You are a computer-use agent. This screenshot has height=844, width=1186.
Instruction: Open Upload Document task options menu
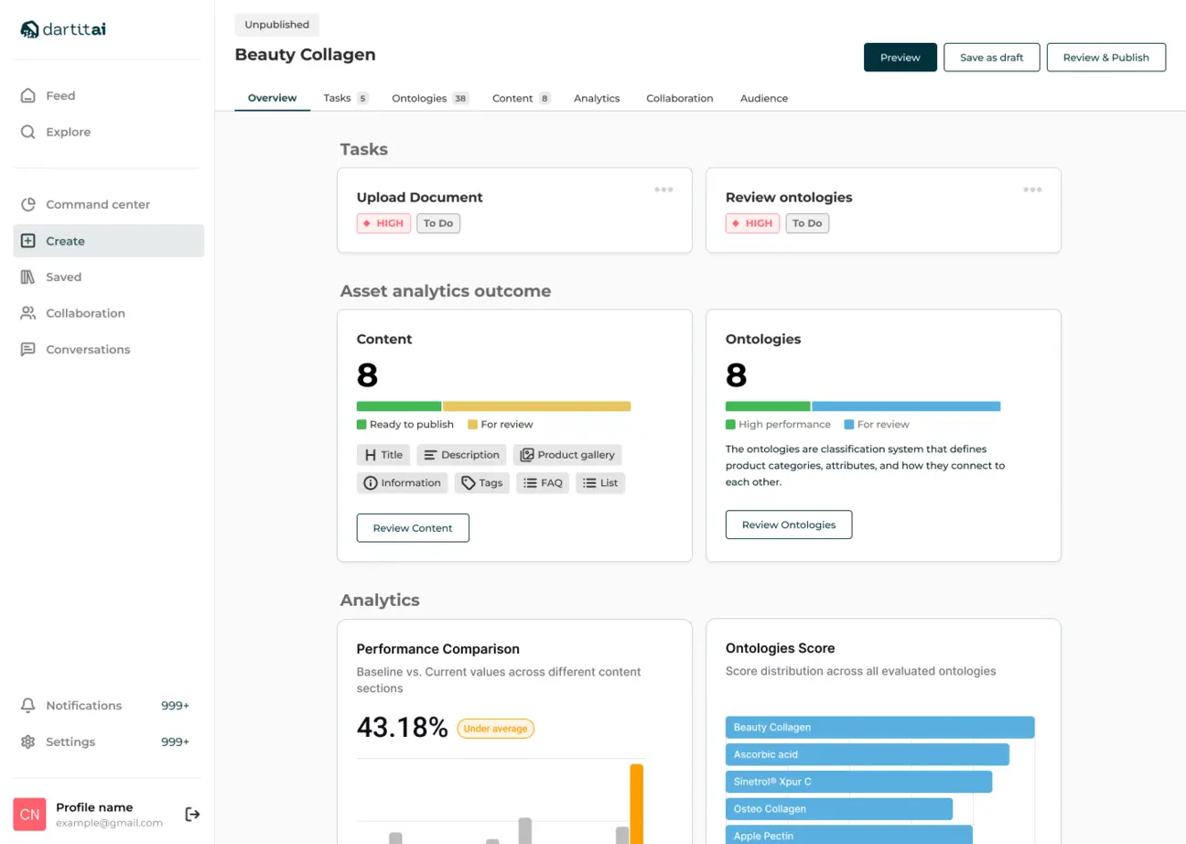(x=663, y=189)
